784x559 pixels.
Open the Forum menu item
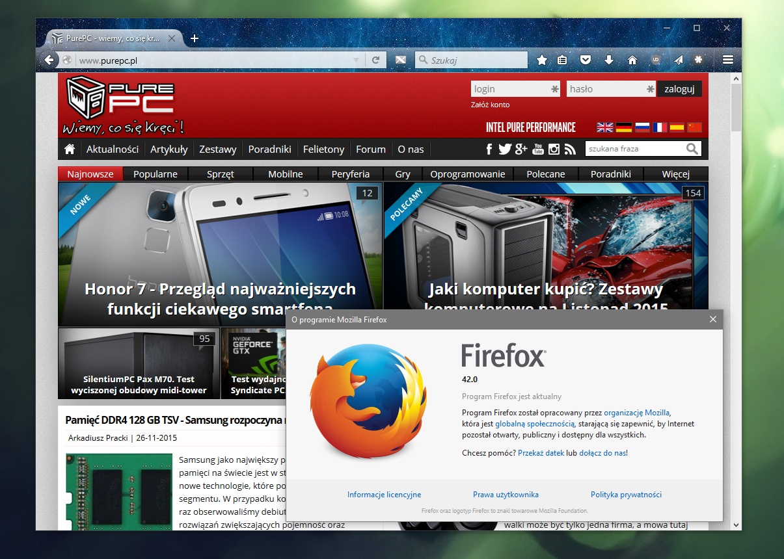tap(371, 149)
